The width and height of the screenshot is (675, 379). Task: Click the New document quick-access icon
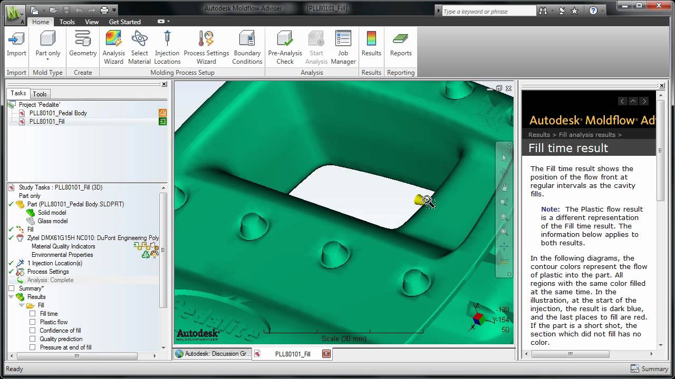click(x=34, y=10)
